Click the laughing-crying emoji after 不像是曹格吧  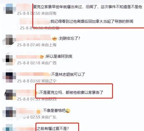(68, 111)
